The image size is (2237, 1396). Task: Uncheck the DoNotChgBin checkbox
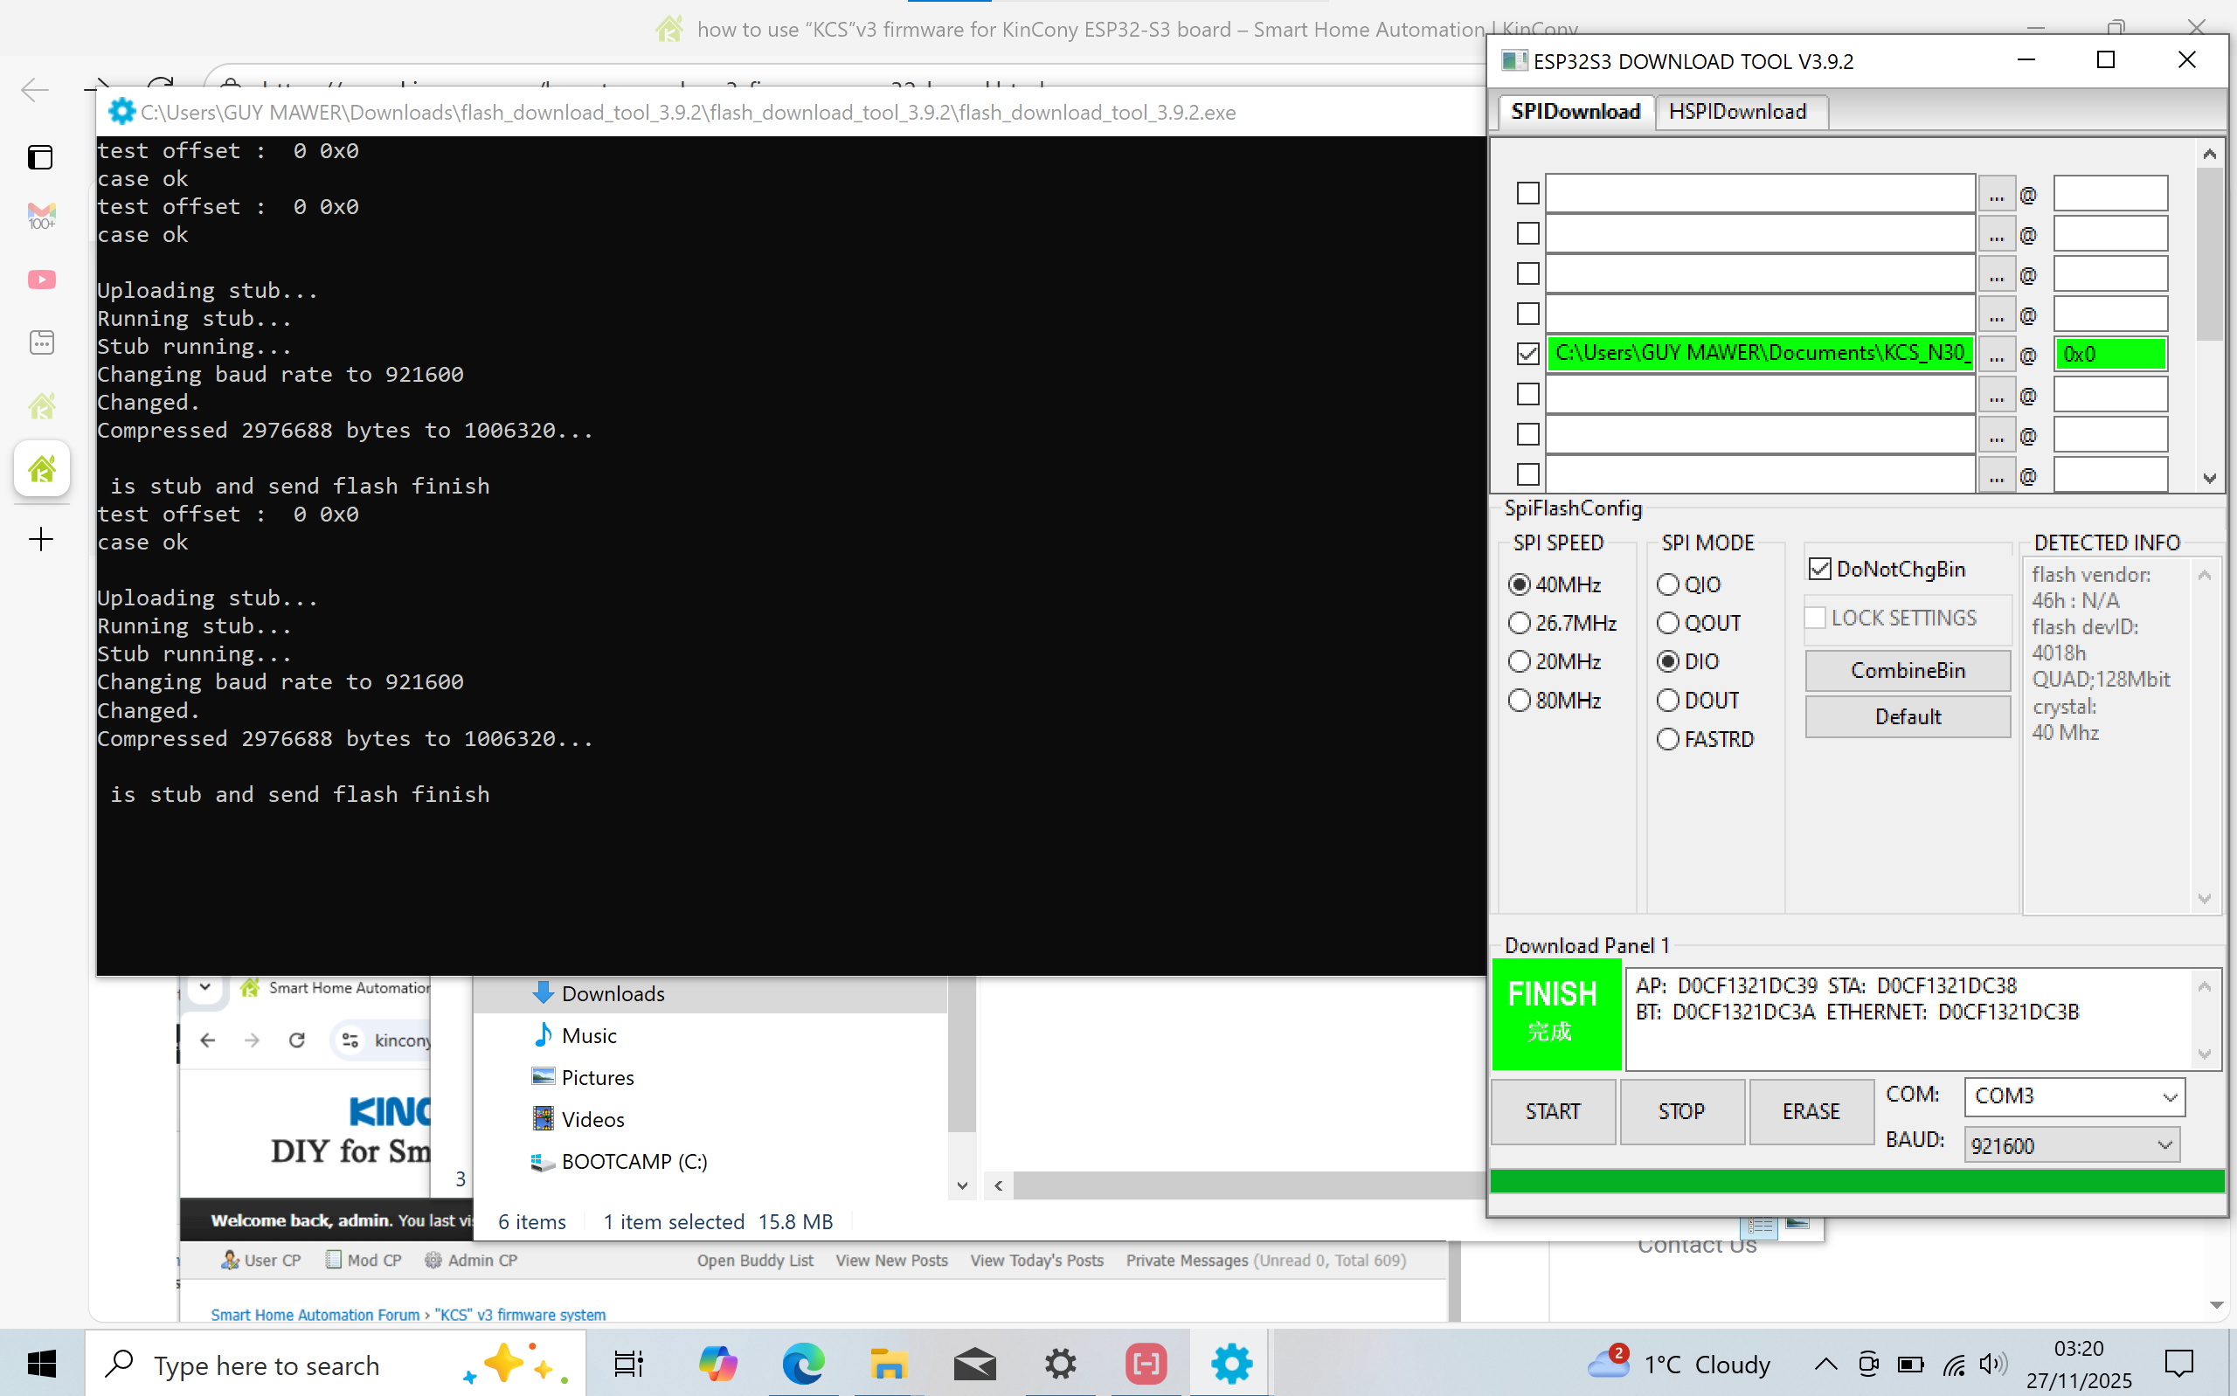1818,569
